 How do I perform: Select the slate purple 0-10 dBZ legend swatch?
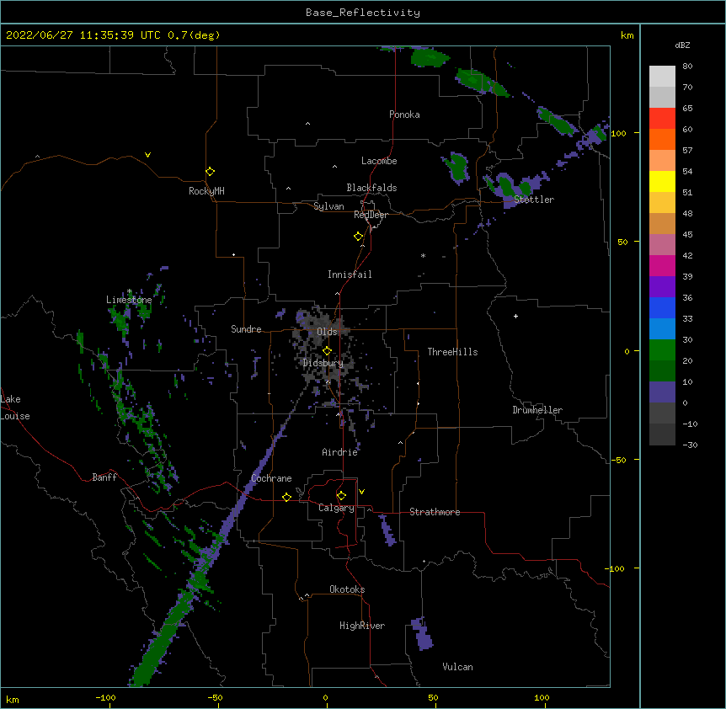[x=662, y=392]
